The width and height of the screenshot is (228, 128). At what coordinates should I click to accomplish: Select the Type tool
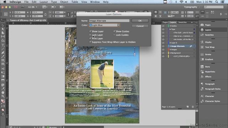[x=3, y=45]
